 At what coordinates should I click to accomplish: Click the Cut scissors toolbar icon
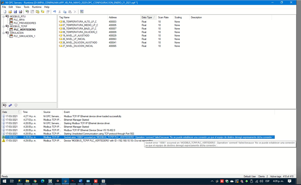(59, 12)
